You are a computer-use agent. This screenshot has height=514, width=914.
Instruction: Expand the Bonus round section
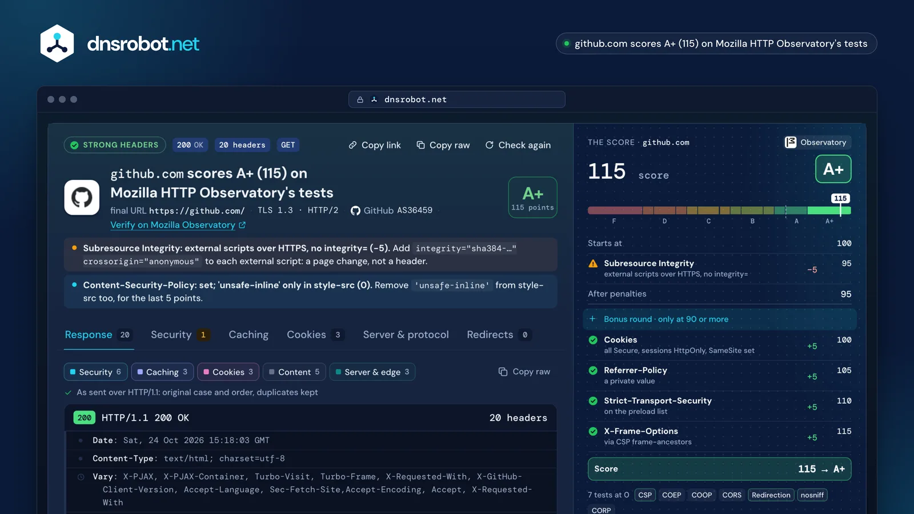pyautogui.click(x=720, y=319)
